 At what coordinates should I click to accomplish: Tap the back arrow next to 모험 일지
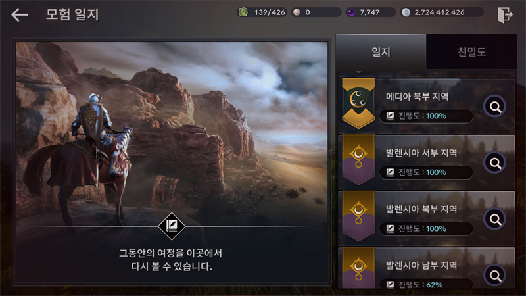[20, 14]
